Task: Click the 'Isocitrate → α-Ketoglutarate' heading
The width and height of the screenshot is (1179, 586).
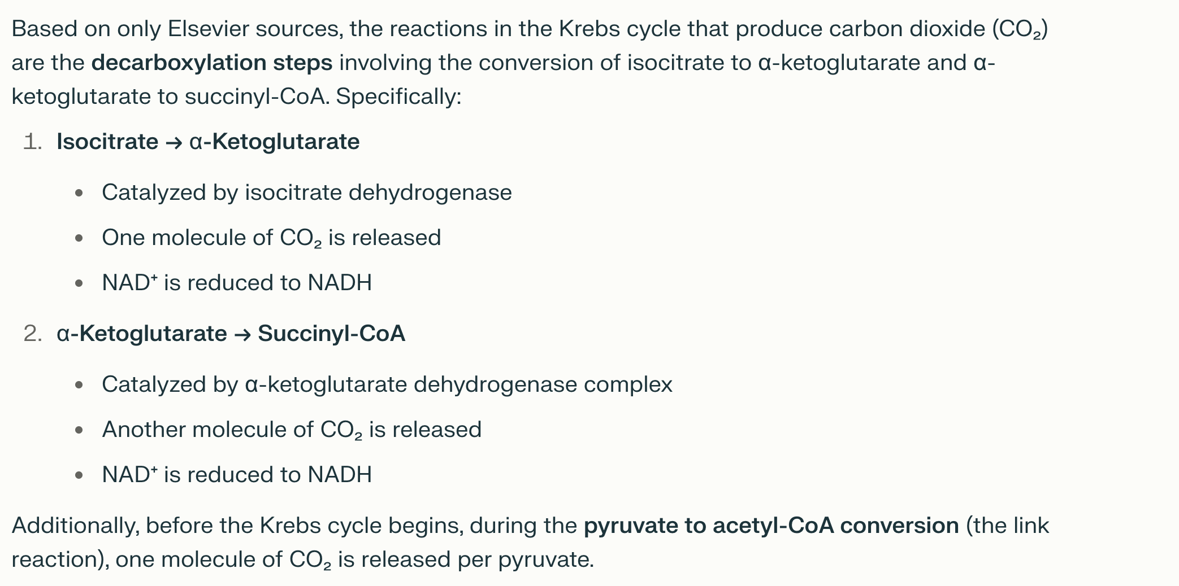Action: [208, 142]
